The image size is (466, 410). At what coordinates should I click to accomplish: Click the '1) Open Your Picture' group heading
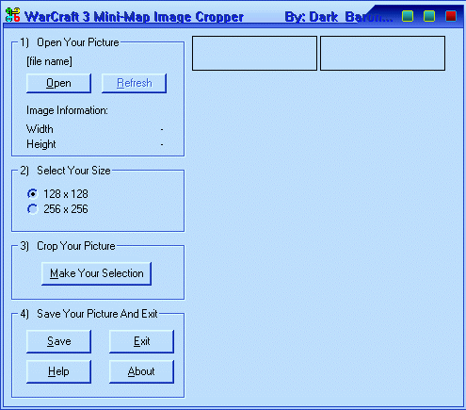pyautogui.click(x=70, y=42)
